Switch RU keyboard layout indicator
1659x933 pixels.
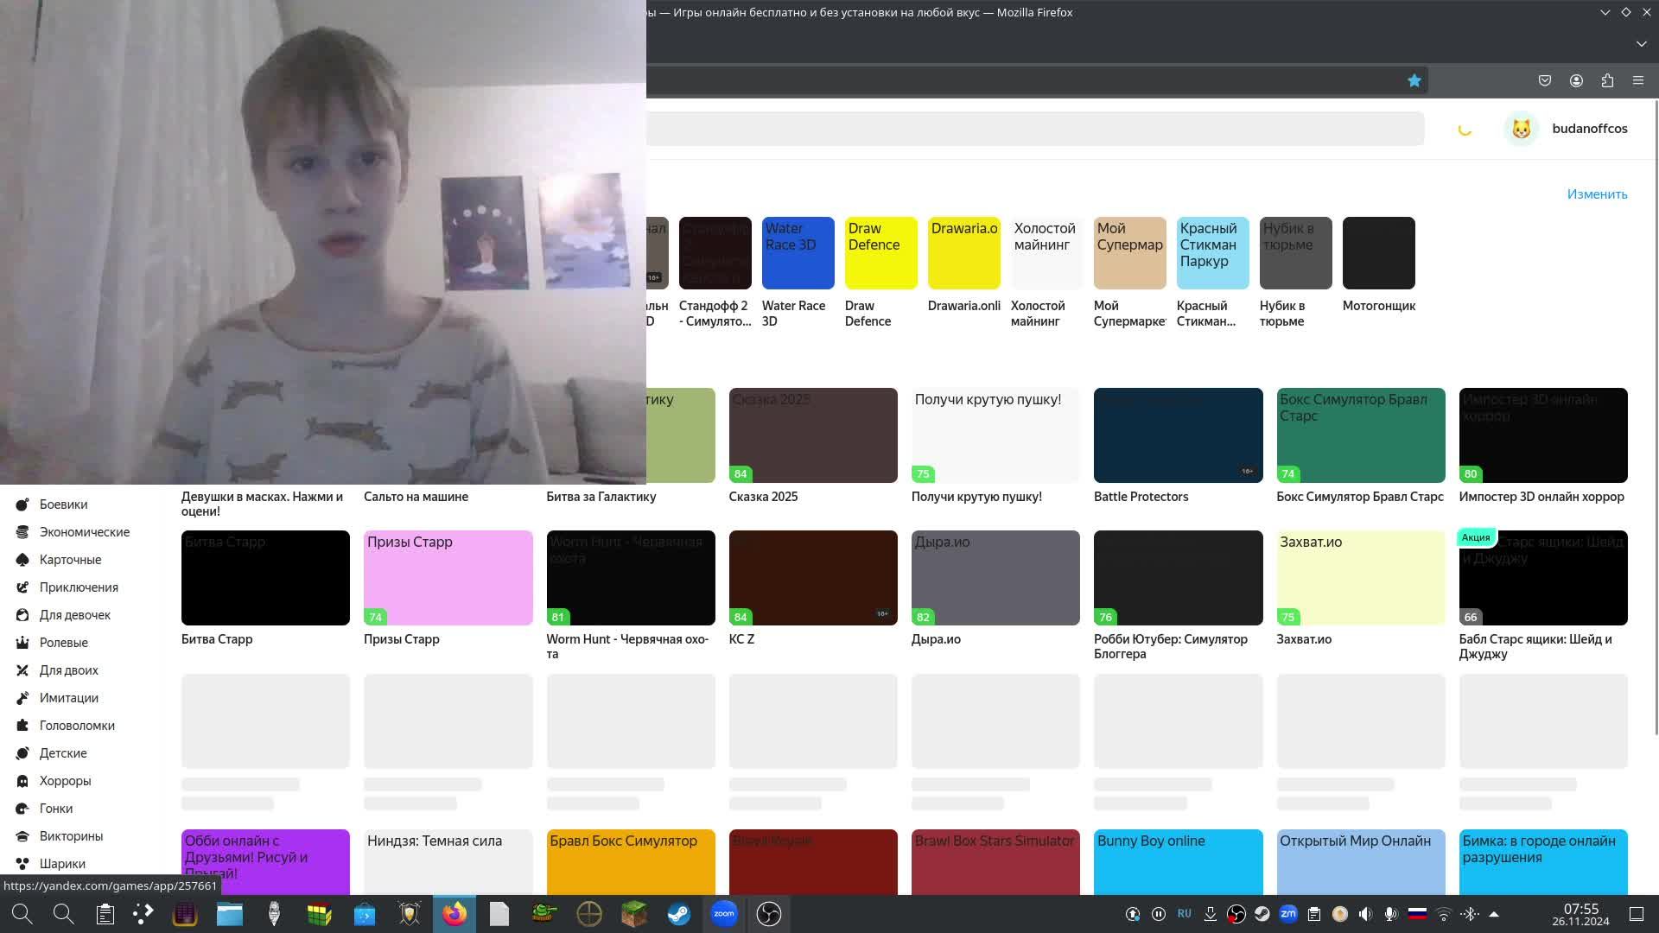pos(1185,914)
